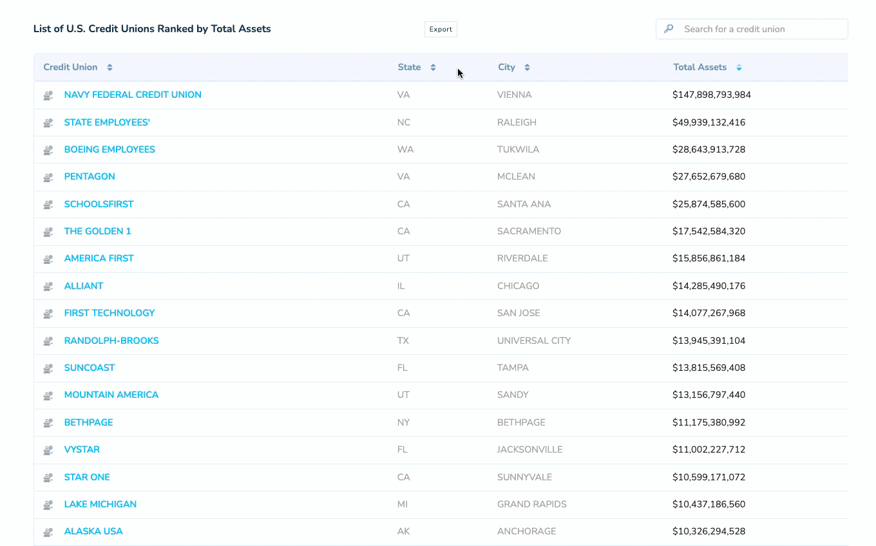Open BETHPAGE credit union link
Image resolution: width=876 pixels, height=546 pixels.
89,422
